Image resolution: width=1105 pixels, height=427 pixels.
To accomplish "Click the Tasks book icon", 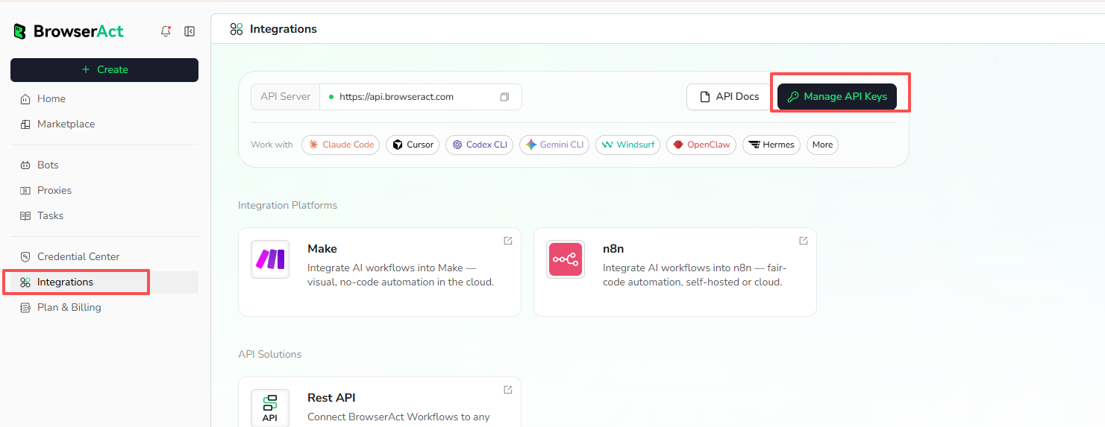I will click(25, 215).
